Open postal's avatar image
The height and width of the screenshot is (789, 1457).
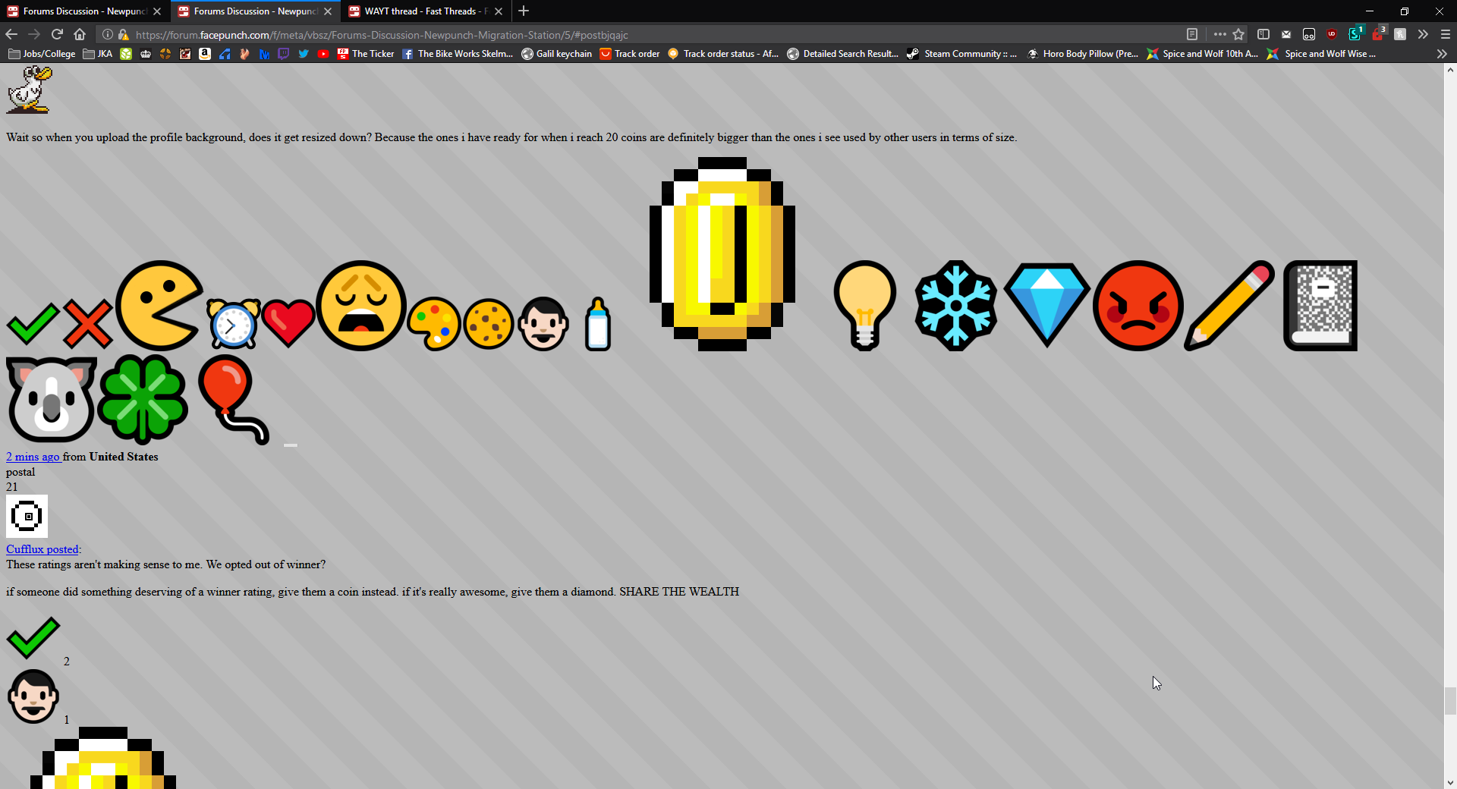[27, 517]
